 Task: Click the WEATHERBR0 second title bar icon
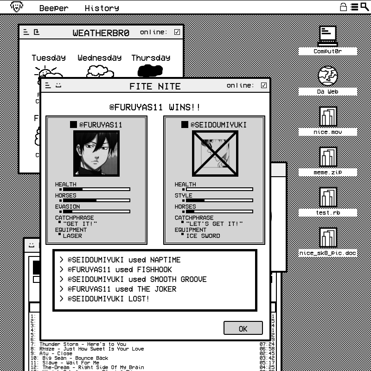37,32
